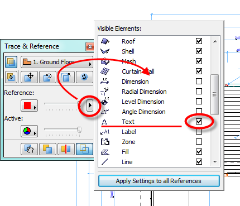240x206 pixels.
Task: Open the Active color dropdown
Action: (x=29, y=131)
